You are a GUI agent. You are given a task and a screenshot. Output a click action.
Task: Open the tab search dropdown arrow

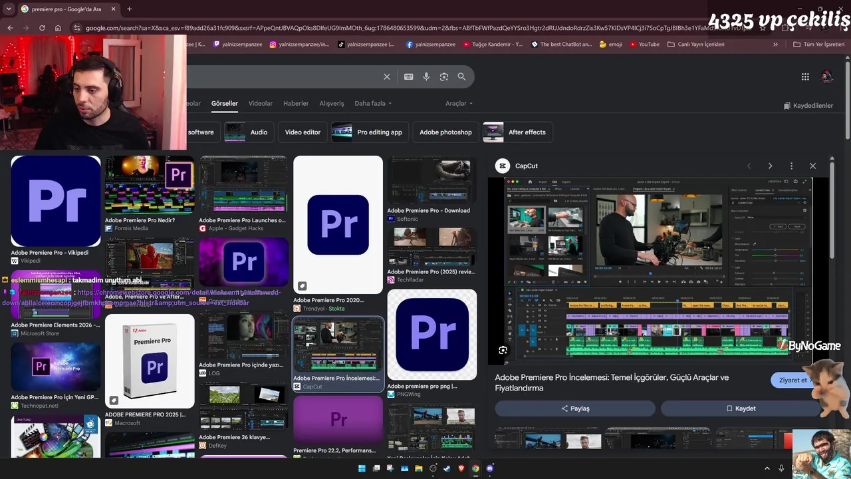click(x=7, y=9)
